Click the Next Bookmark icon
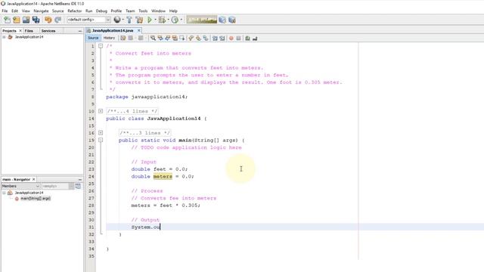The height and width of the screenshot is (272, 484). coord(198,39)
